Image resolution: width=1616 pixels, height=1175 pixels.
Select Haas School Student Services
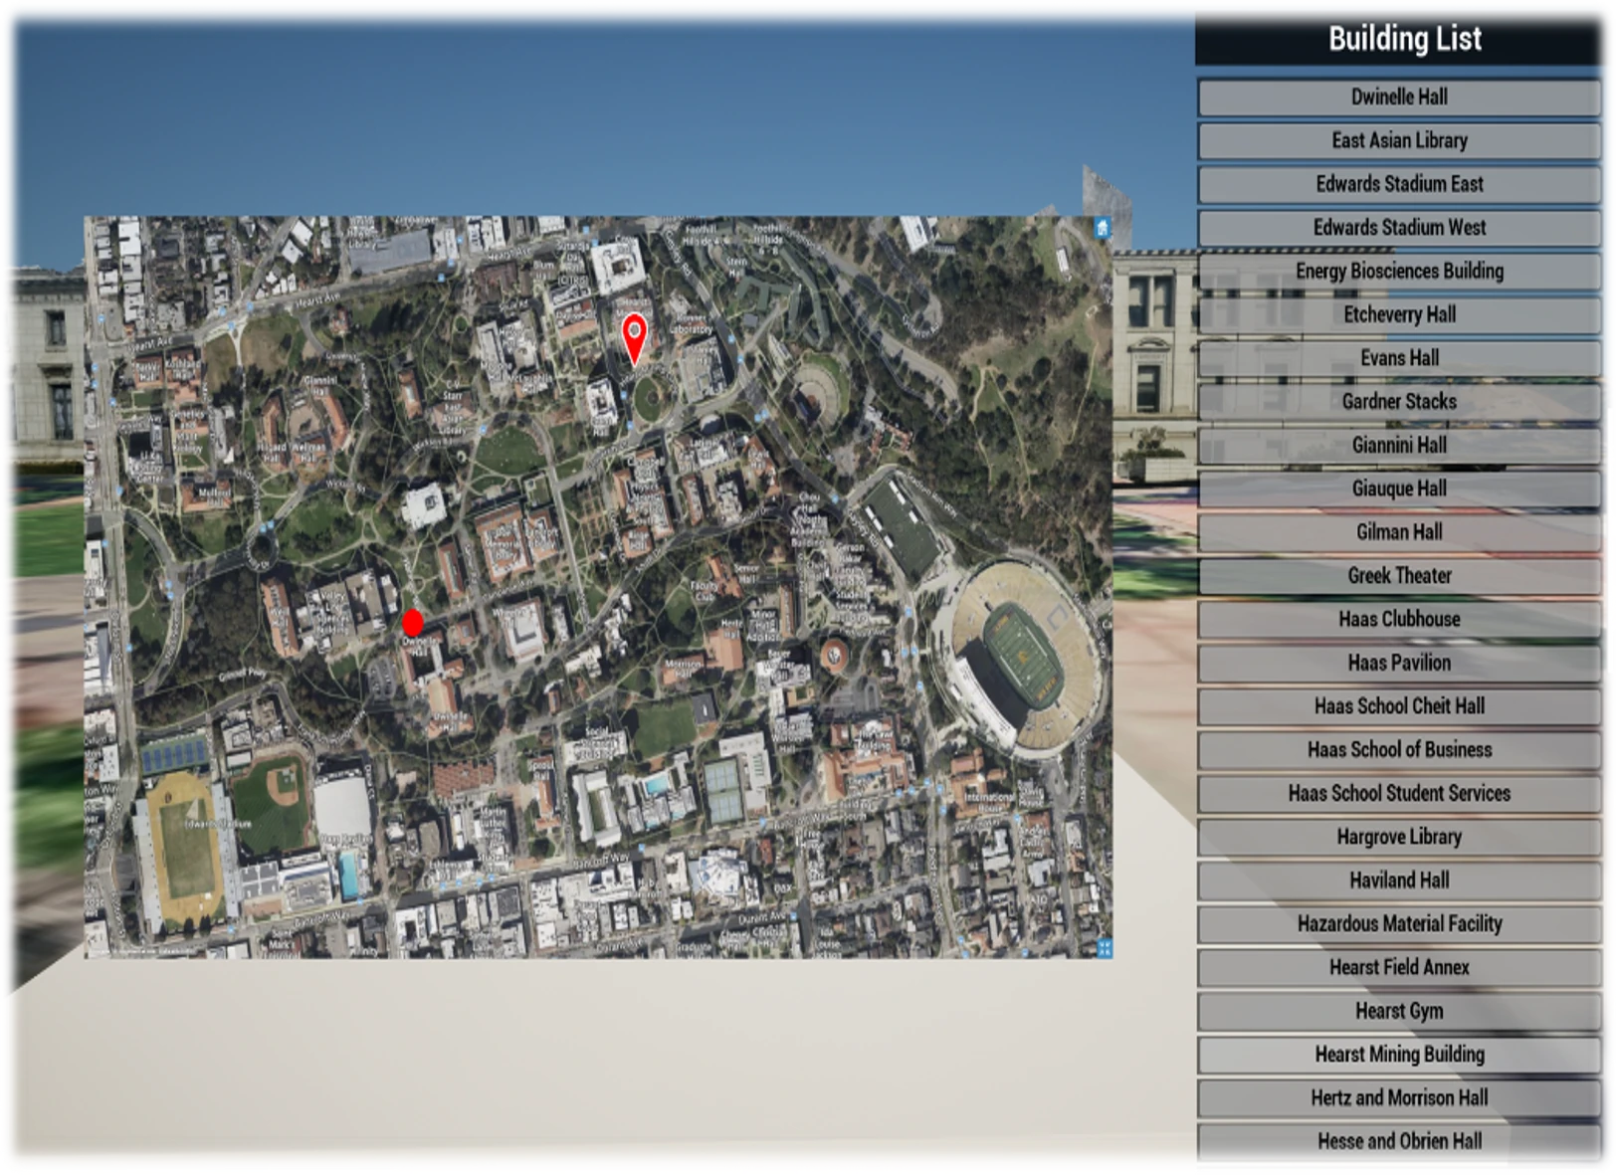[x=1398, y=793]
